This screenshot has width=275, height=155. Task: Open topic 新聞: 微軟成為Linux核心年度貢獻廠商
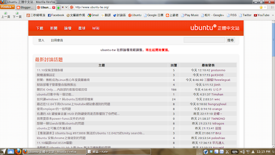pyautogui.click(x=63, y=80)
